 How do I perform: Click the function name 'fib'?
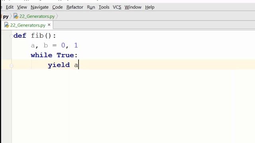tap(37, 36)
